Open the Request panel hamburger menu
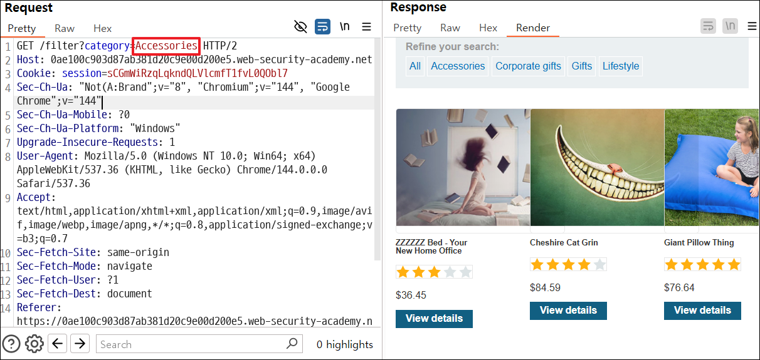The height and width of the screenshot is (360, 760). [x=367, y=26]
